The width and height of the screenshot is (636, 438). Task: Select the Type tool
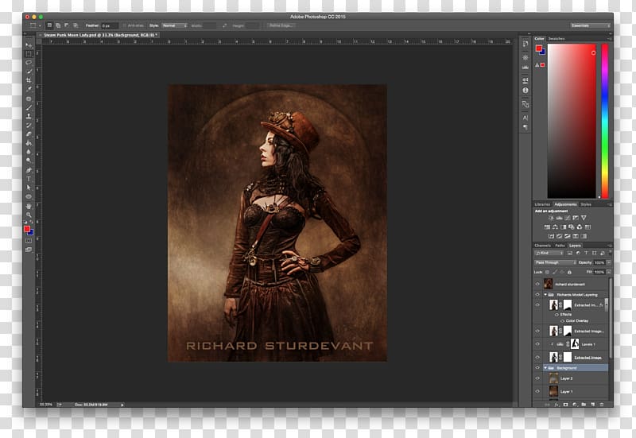pos(29,179)
